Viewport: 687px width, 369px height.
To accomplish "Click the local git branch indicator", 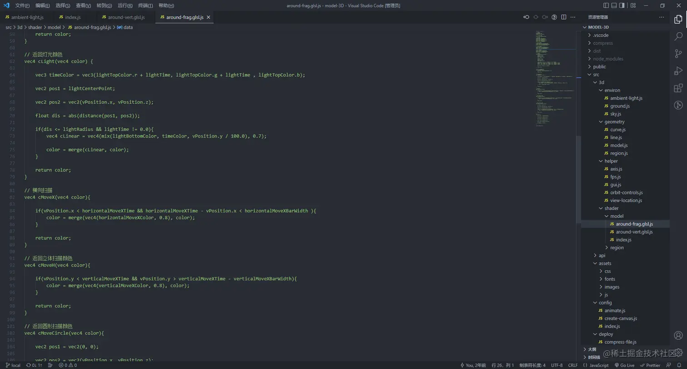I will pos(13,365).
